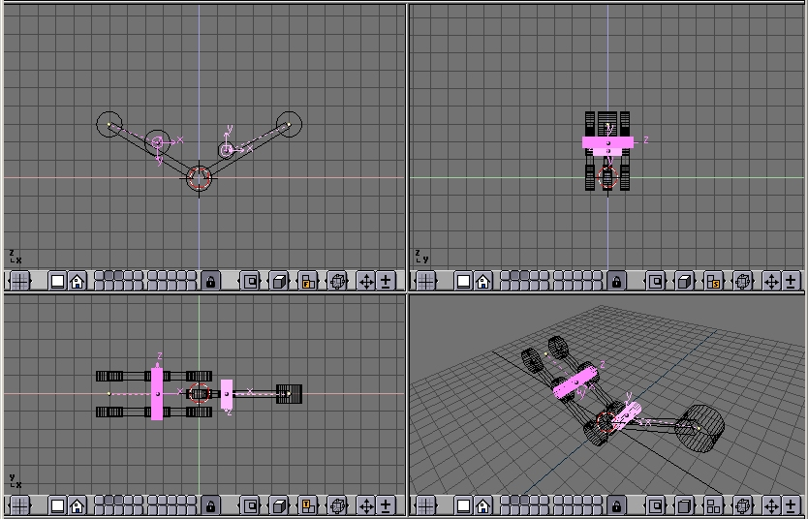Click zoom view plus-minus icon in top-right header
808x519 pixels.
click(x=792, y=281)
